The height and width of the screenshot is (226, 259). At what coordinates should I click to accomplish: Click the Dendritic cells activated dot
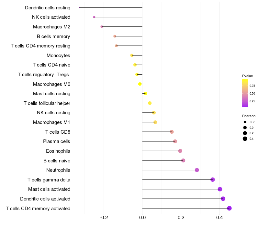click(223, 199)
